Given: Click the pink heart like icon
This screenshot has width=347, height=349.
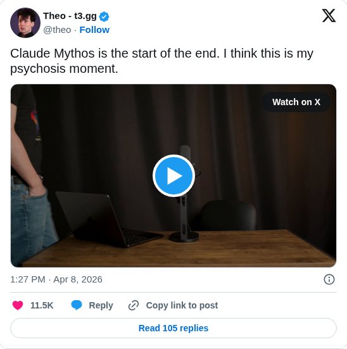Looking at the screenshot, I should click(x=18, y=305).
